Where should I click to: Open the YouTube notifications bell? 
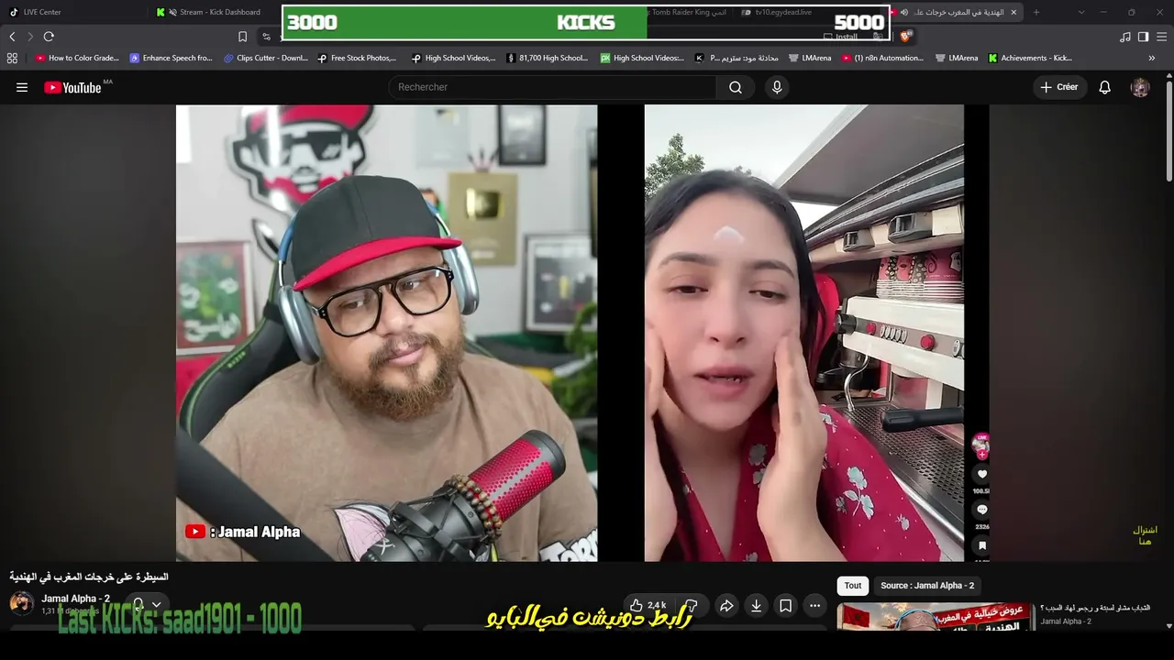pyautogui.click(x=1105, y=87)
